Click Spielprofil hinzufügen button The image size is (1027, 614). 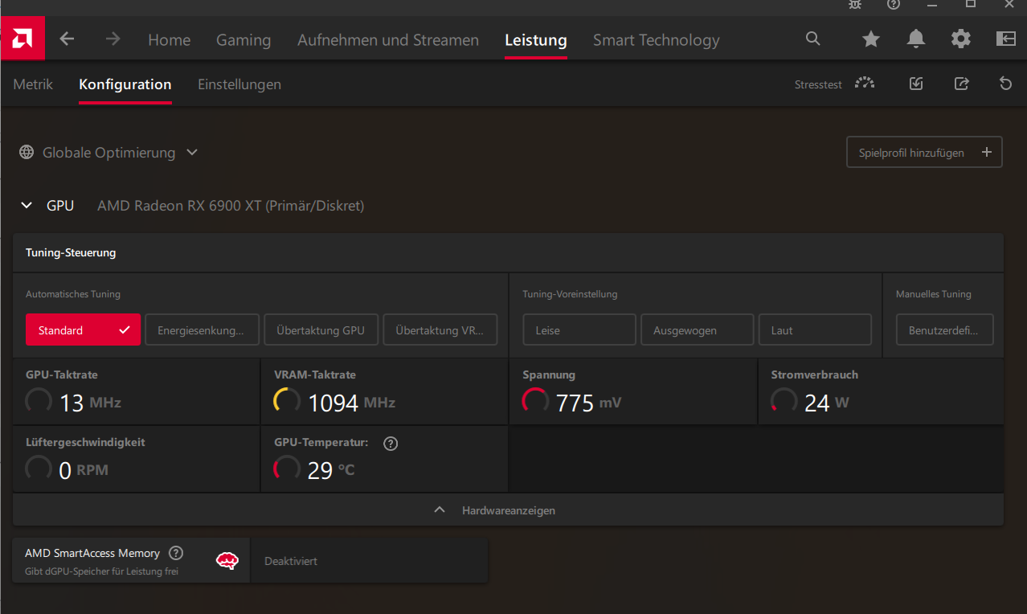click(924, 152)
